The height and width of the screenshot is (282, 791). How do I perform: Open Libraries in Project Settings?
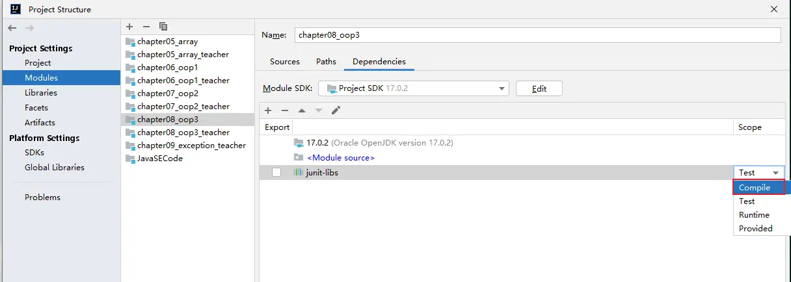coord(41,93)
